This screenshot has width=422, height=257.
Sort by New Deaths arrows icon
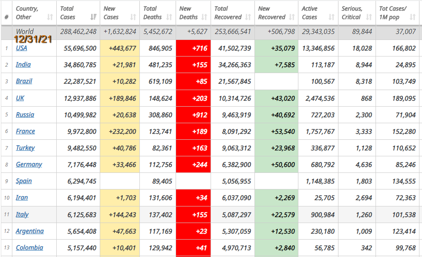[204, 17]
